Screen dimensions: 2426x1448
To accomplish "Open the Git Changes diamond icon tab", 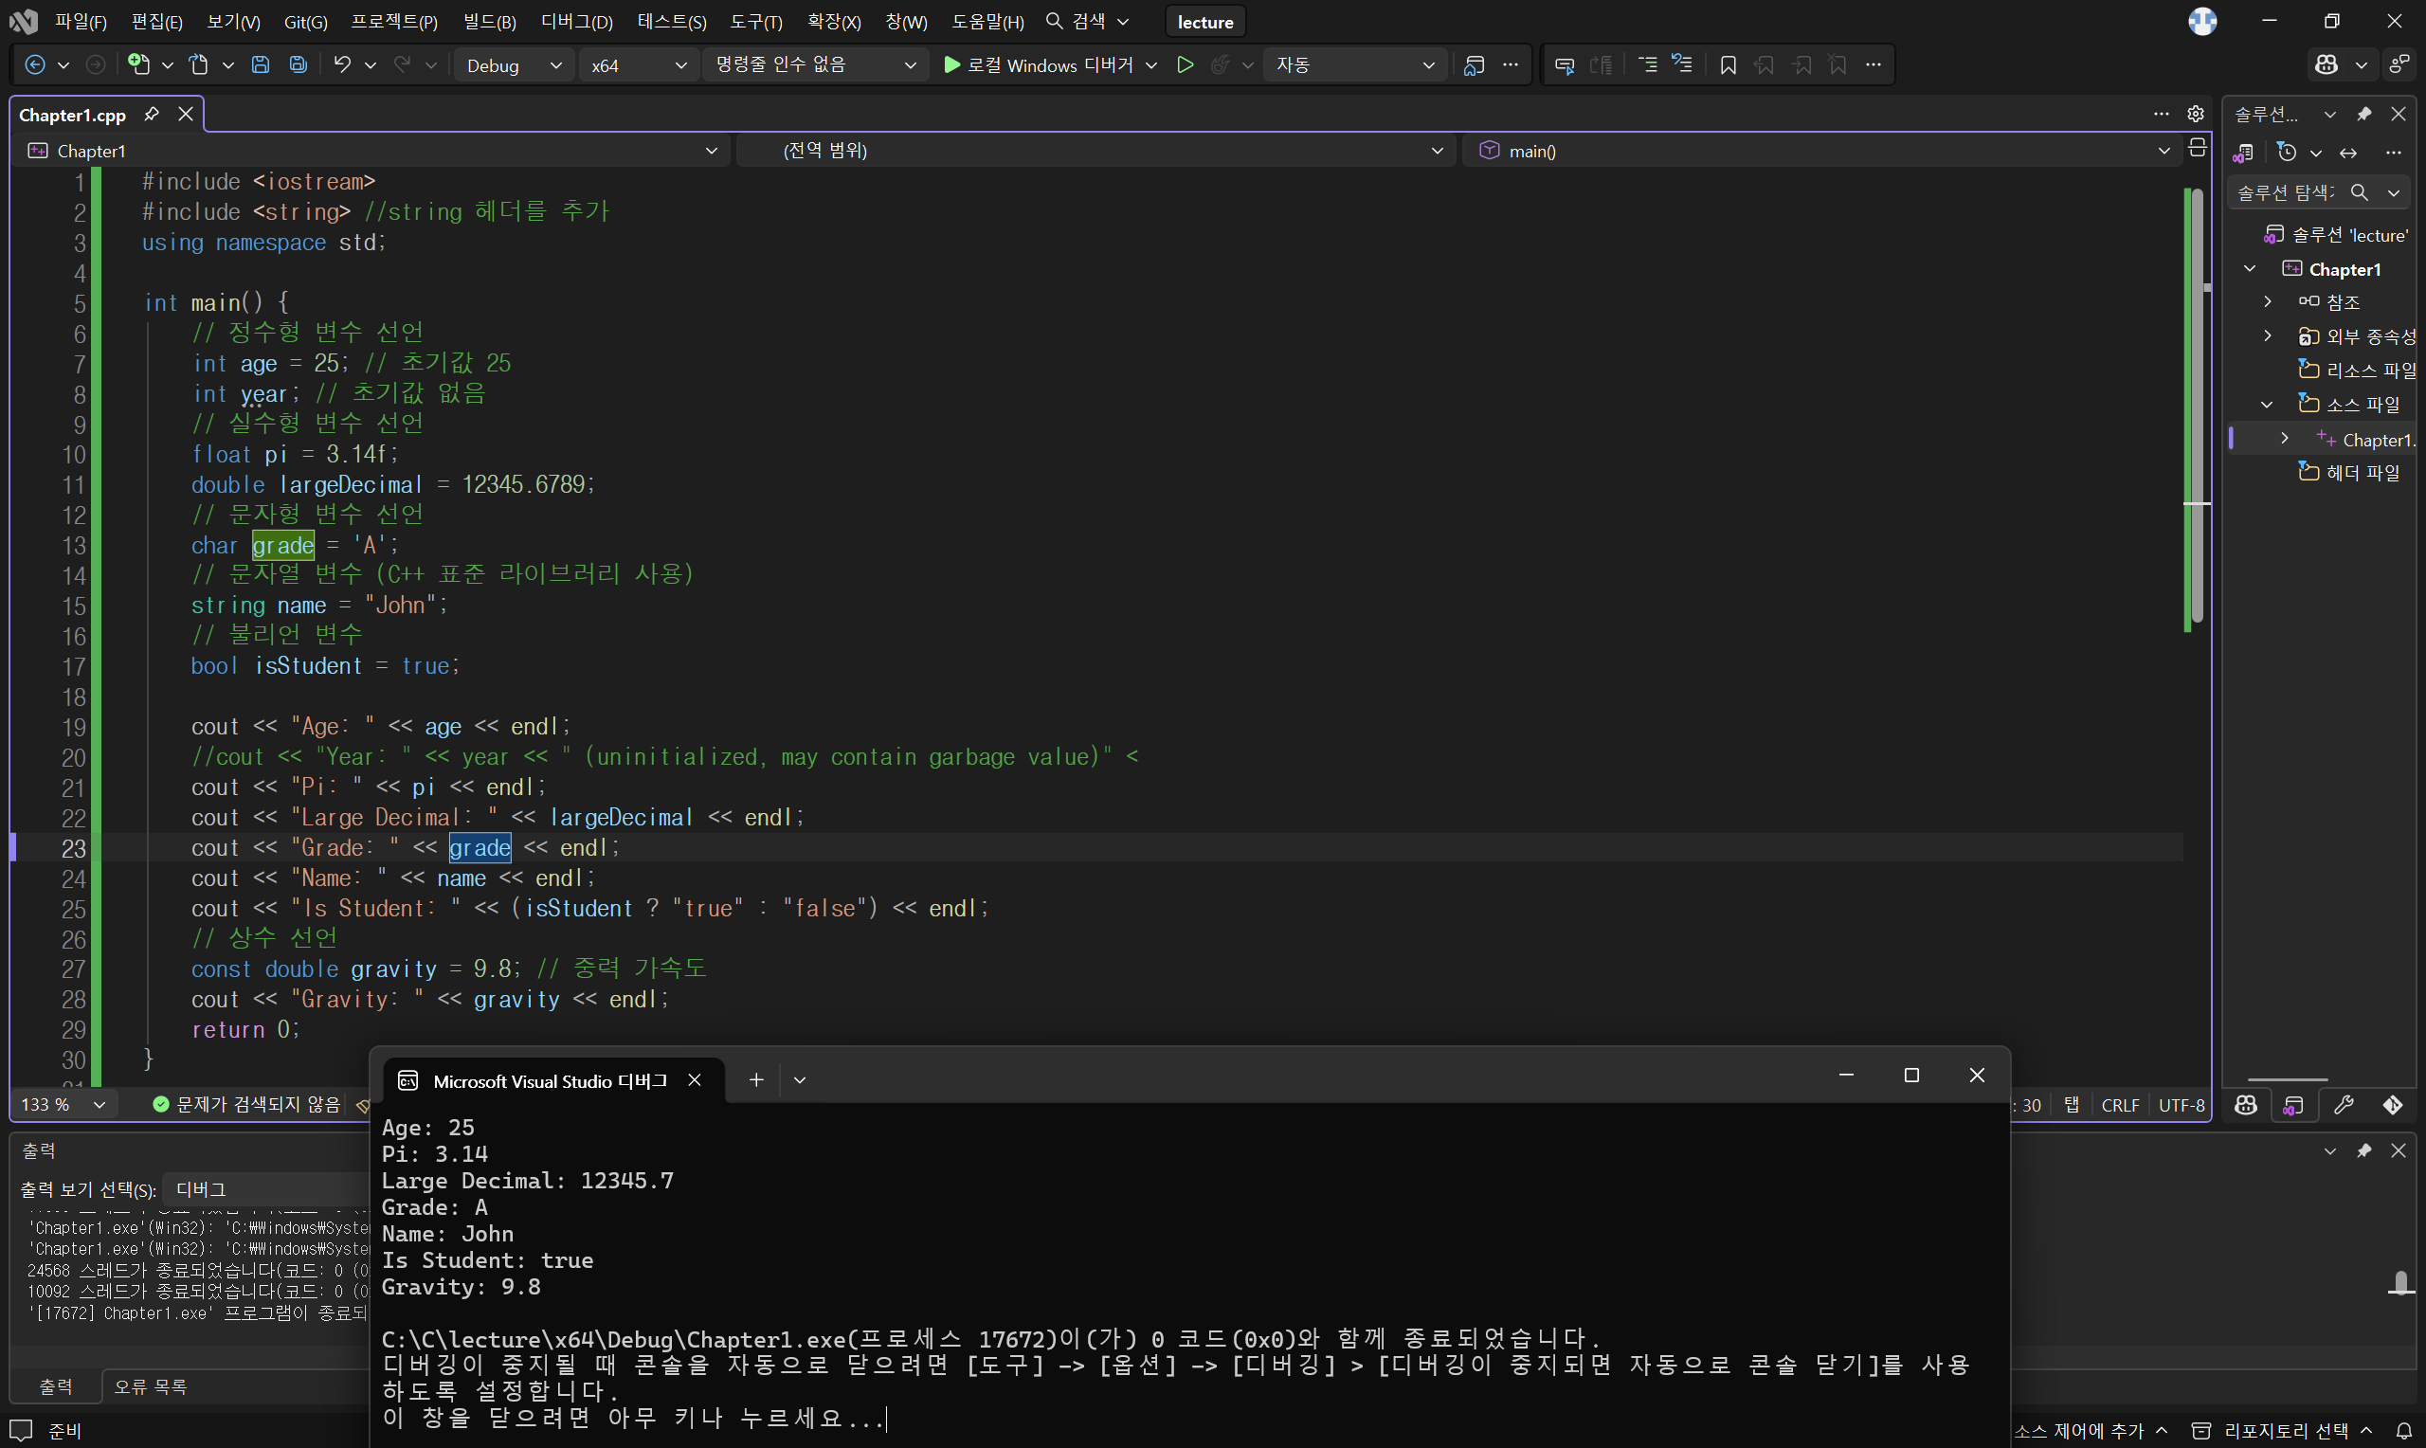I will click(2392, 1105).
